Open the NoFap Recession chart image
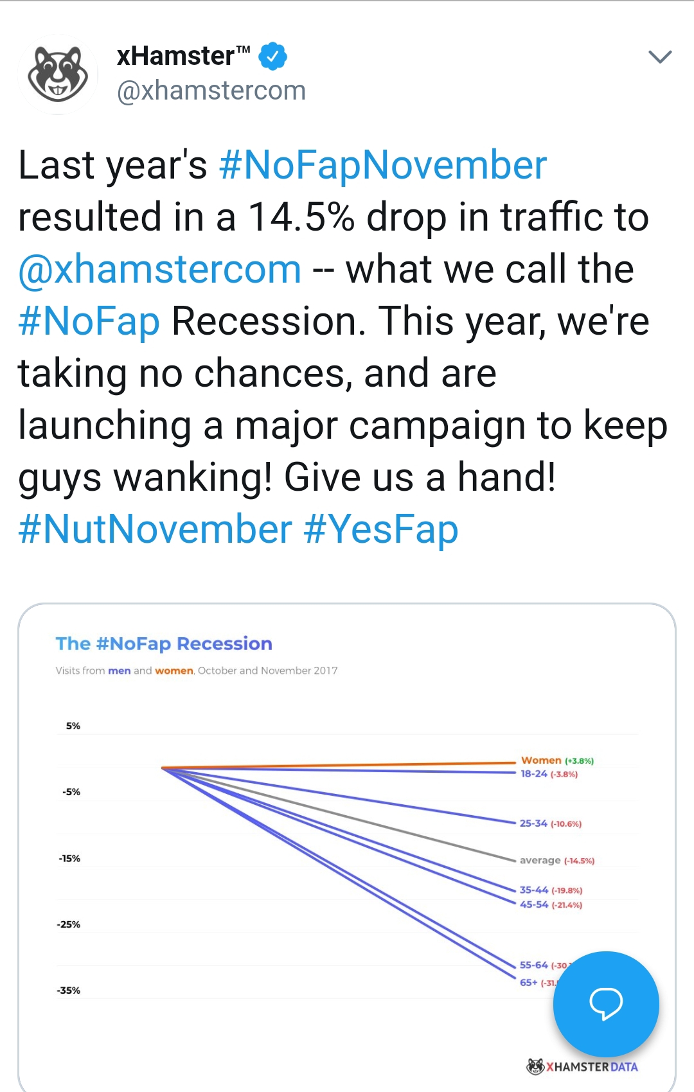Screen dimensions: 694x1092 coord(347,848)
